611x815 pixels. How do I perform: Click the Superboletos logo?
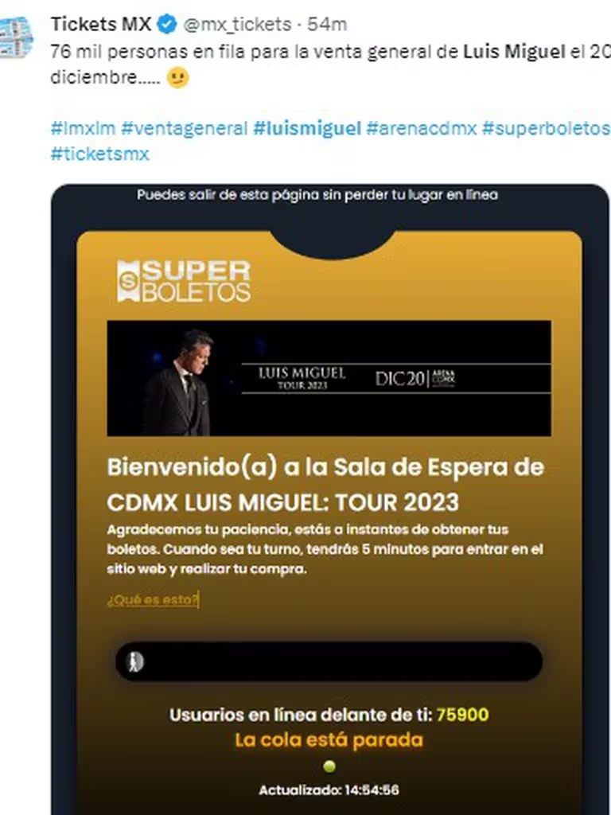click(x=184, y=281)
